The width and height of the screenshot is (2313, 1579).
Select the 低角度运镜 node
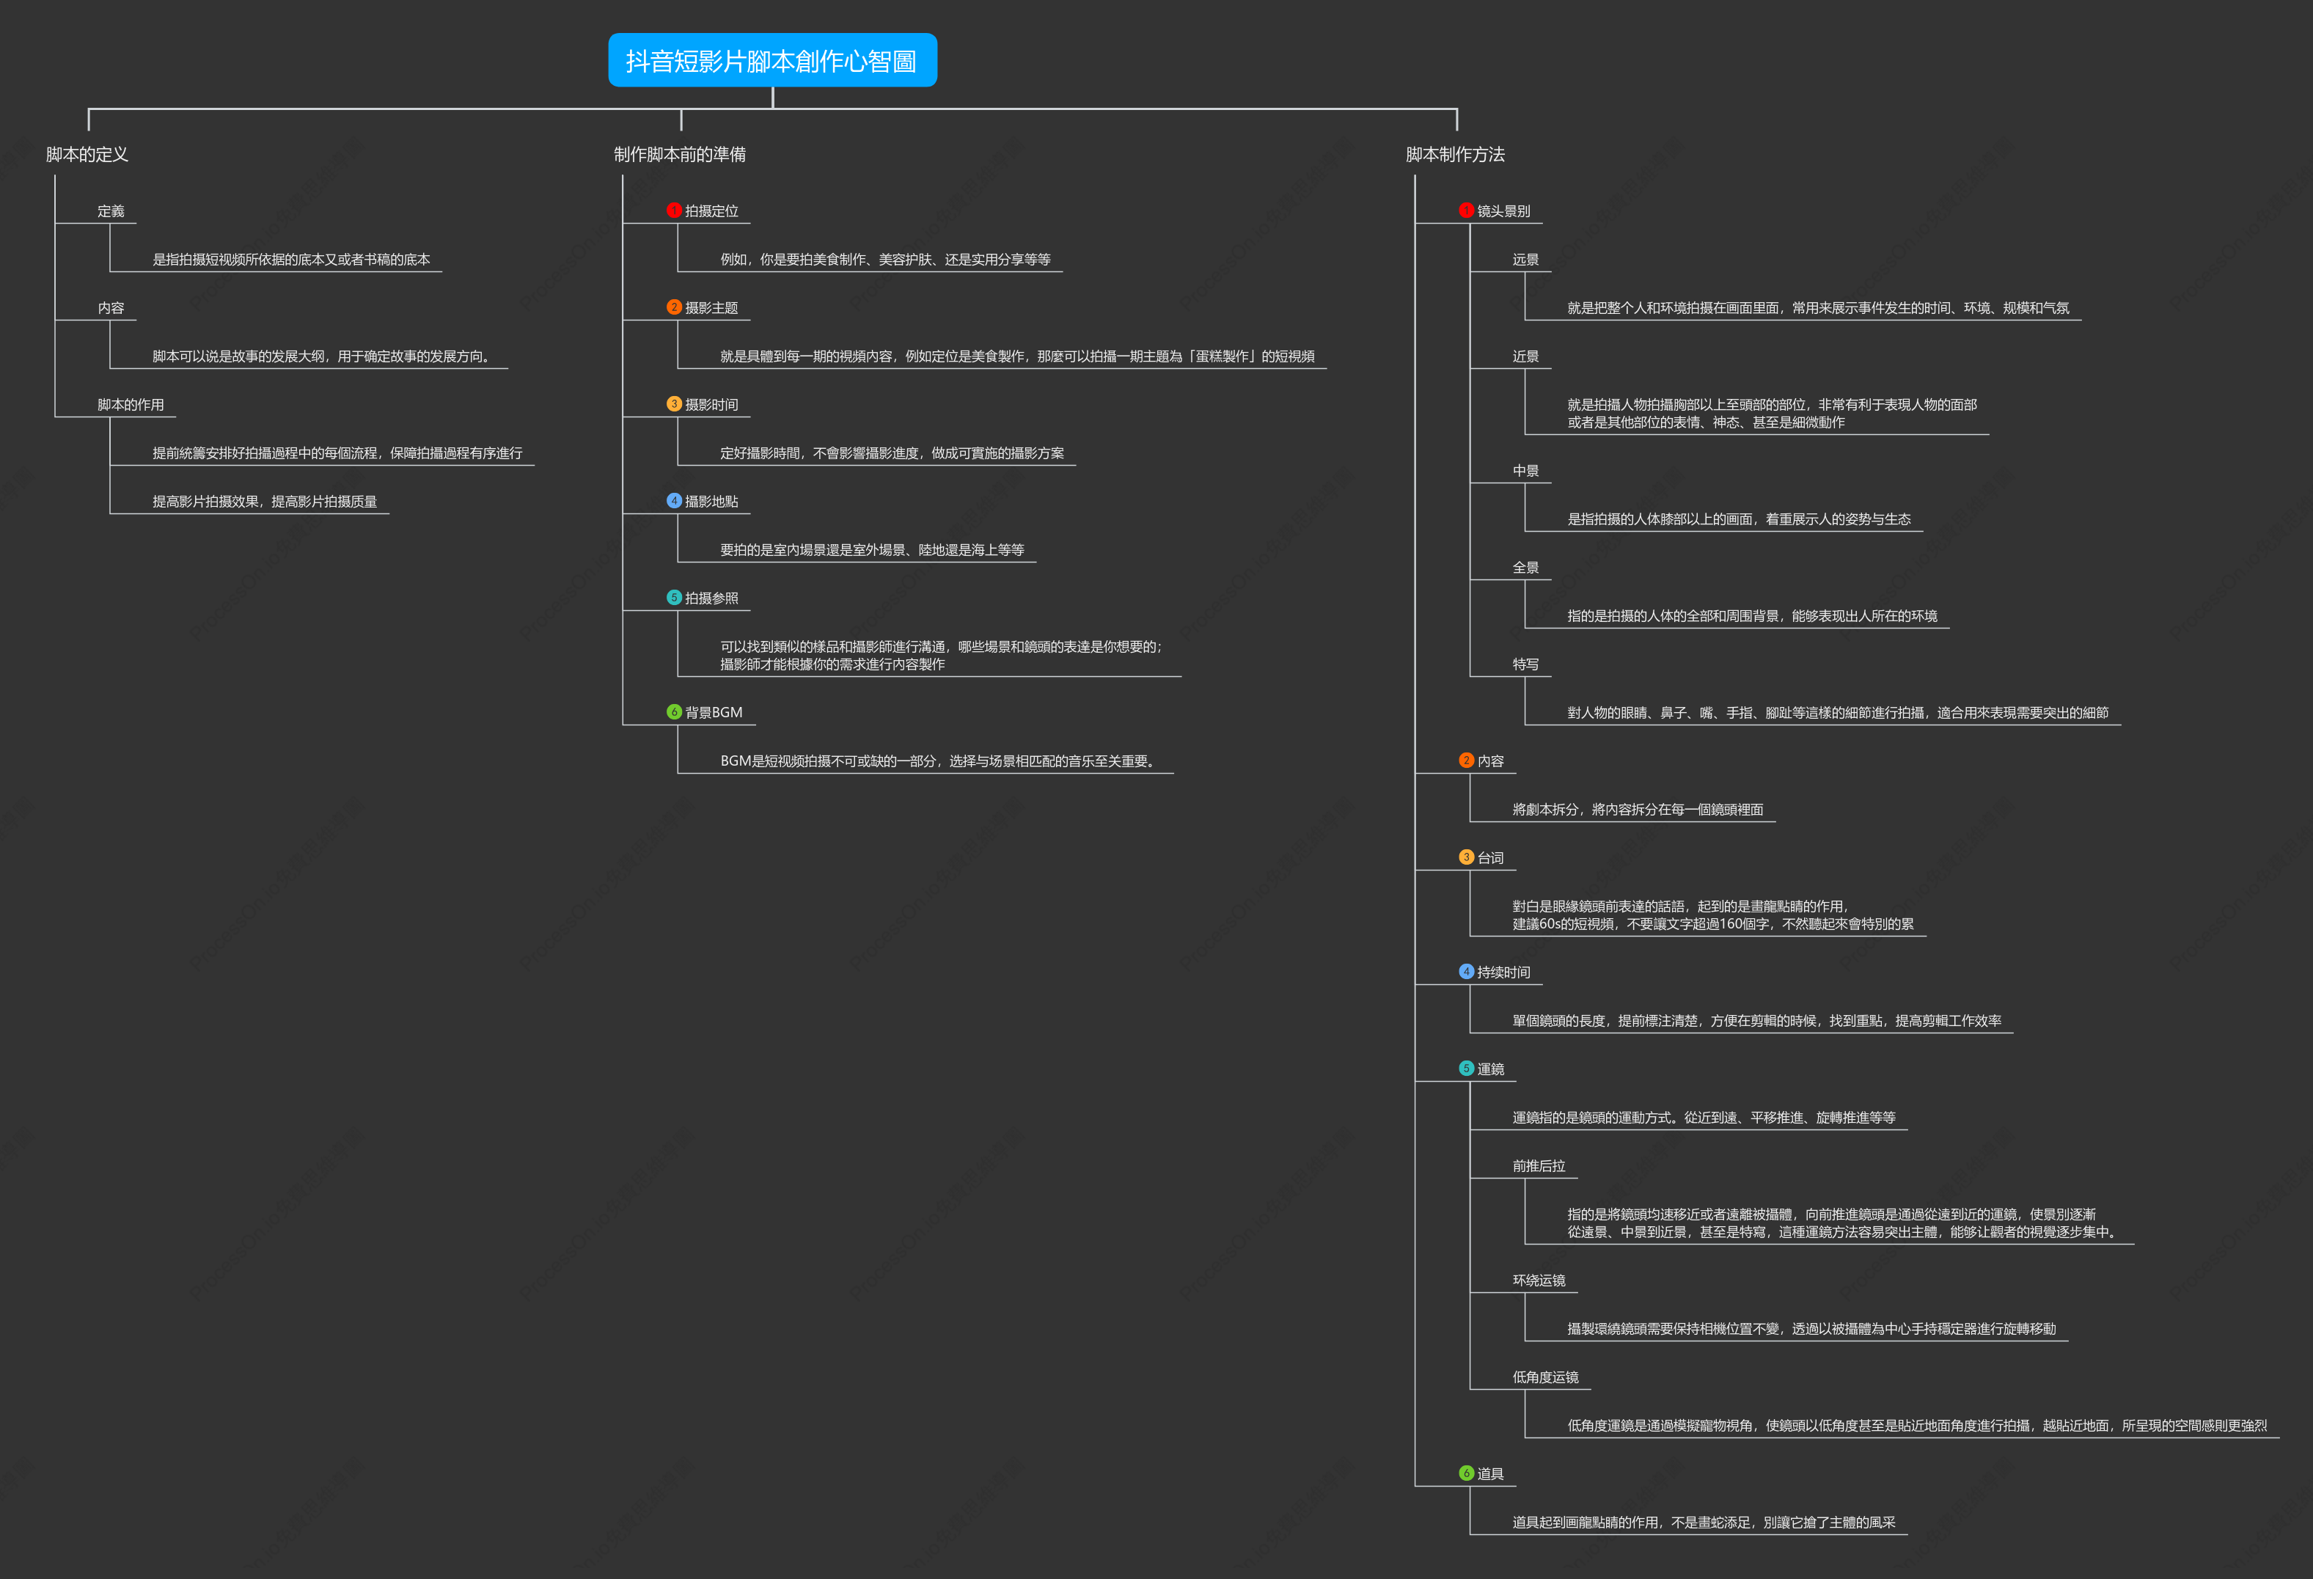point(1546,1376)
